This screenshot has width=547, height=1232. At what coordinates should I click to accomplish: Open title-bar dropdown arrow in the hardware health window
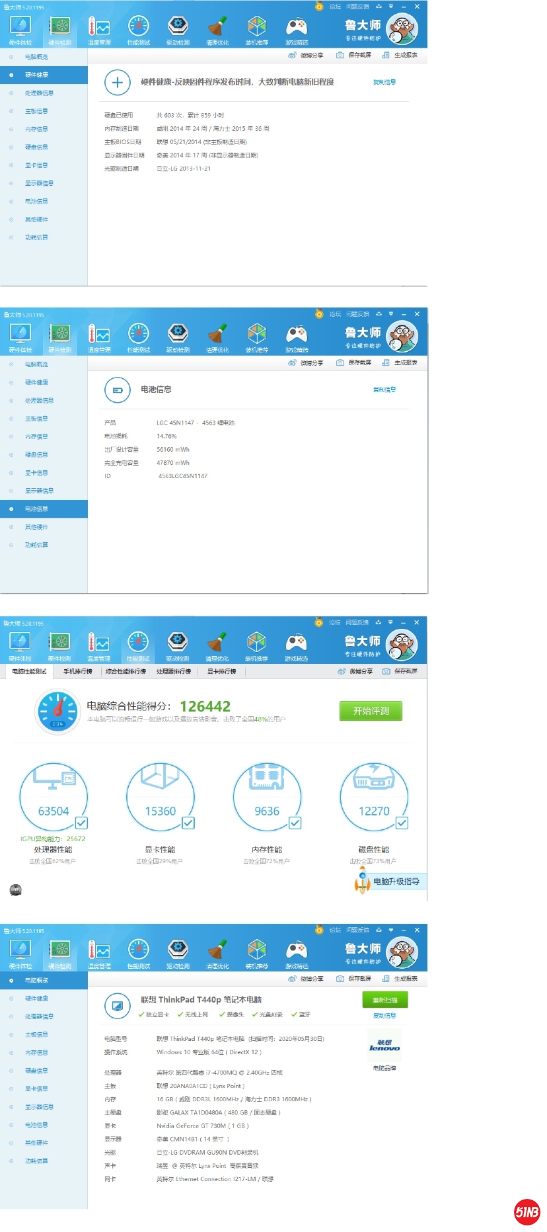[x=391, y=7]
